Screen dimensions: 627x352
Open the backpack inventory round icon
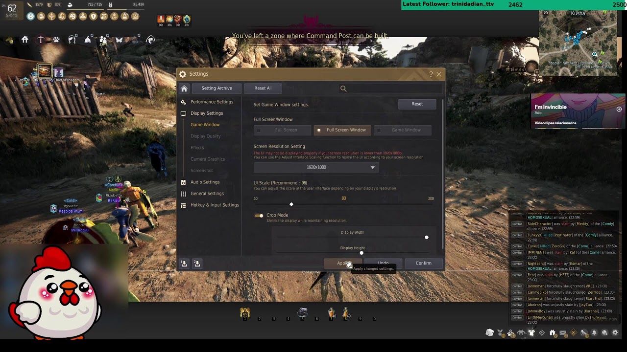pyautogui.click(x=41, y=16)
